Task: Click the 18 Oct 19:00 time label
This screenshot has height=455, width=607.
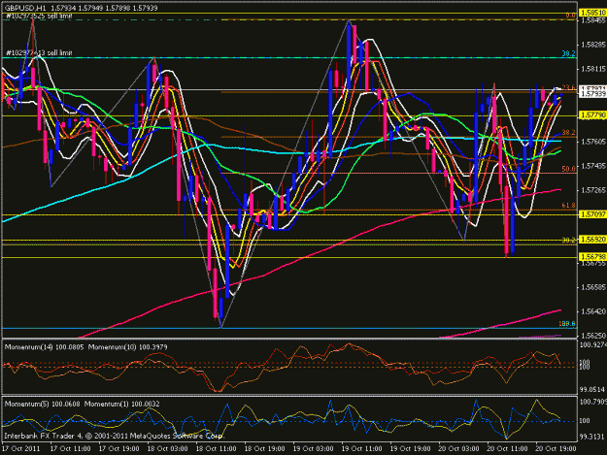Action: point(264,448)
